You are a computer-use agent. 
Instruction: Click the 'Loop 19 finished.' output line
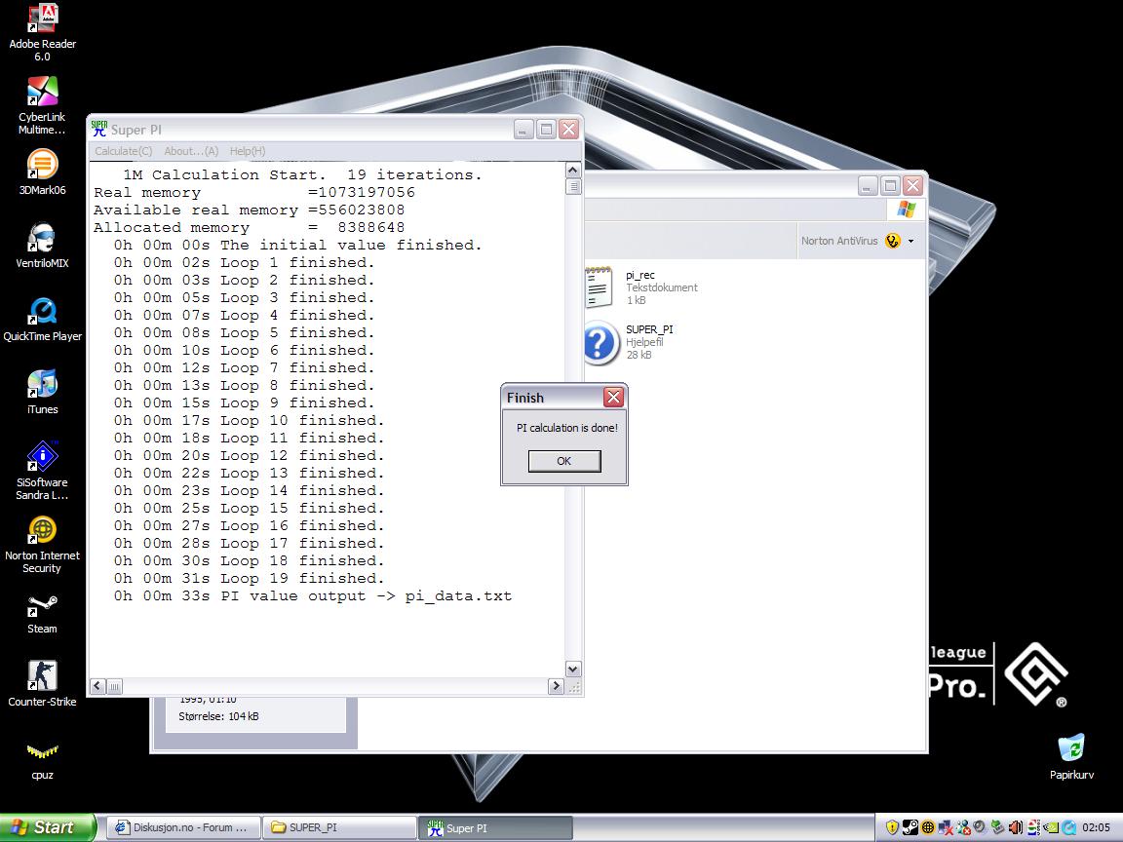(250, 579)
